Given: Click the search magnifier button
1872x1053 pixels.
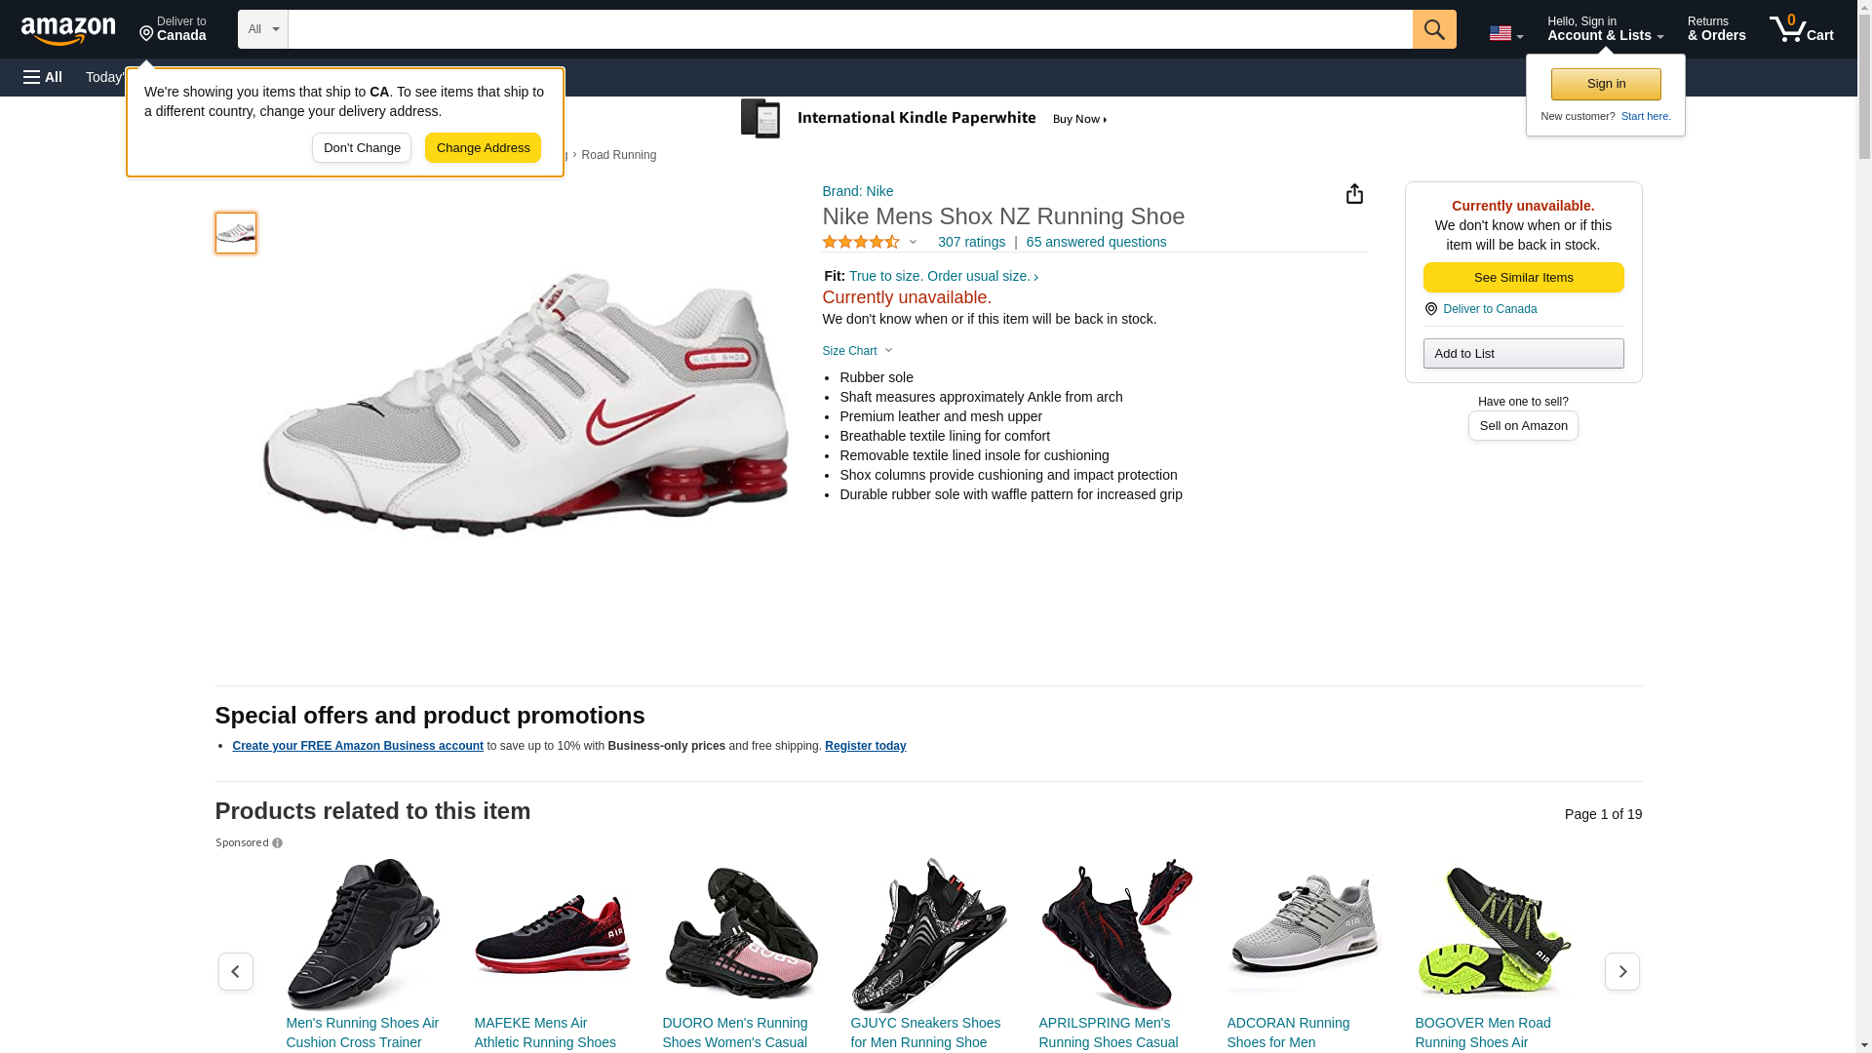Looking at the screenshot, I should (1433, 29).
